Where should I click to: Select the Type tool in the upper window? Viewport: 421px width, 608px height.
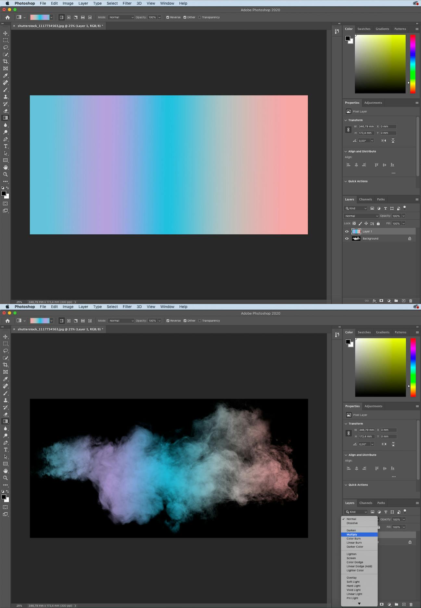[6, 146]
